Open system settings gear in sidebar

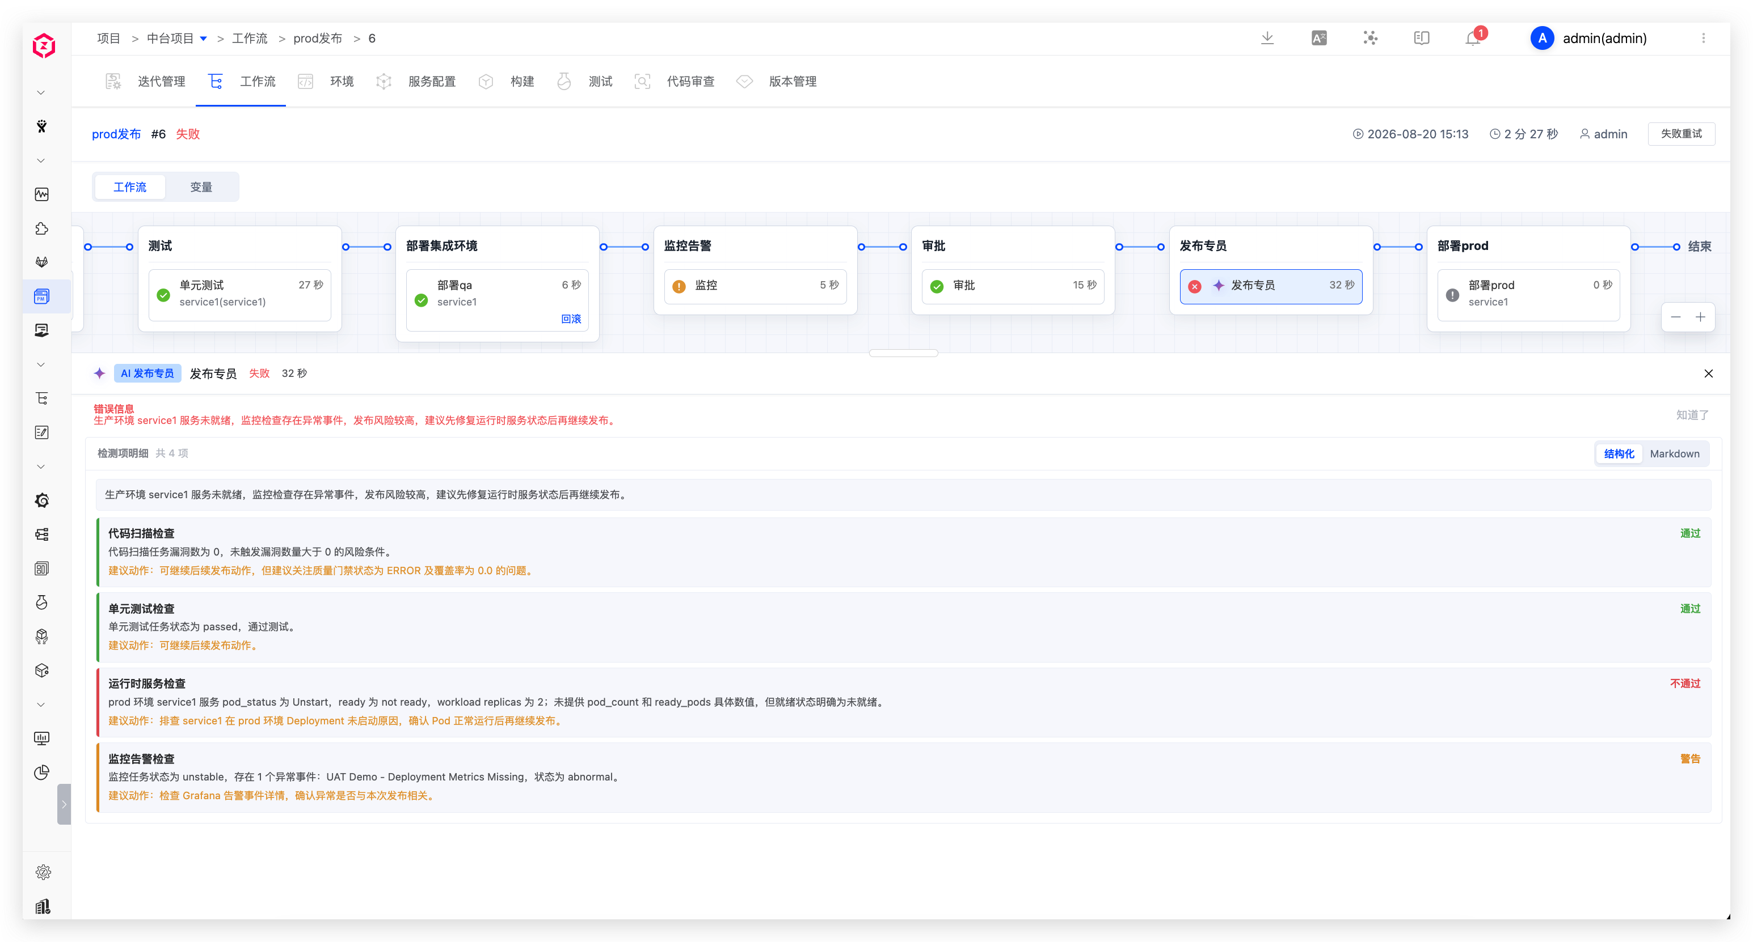click(x=43, y=872)
